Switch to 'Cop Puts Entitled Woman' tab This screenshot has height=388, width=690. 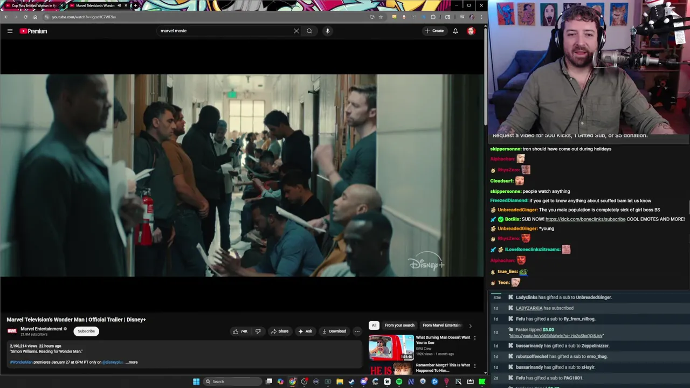32,5
